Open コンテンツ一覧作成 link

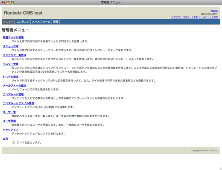tap(15, 55)
